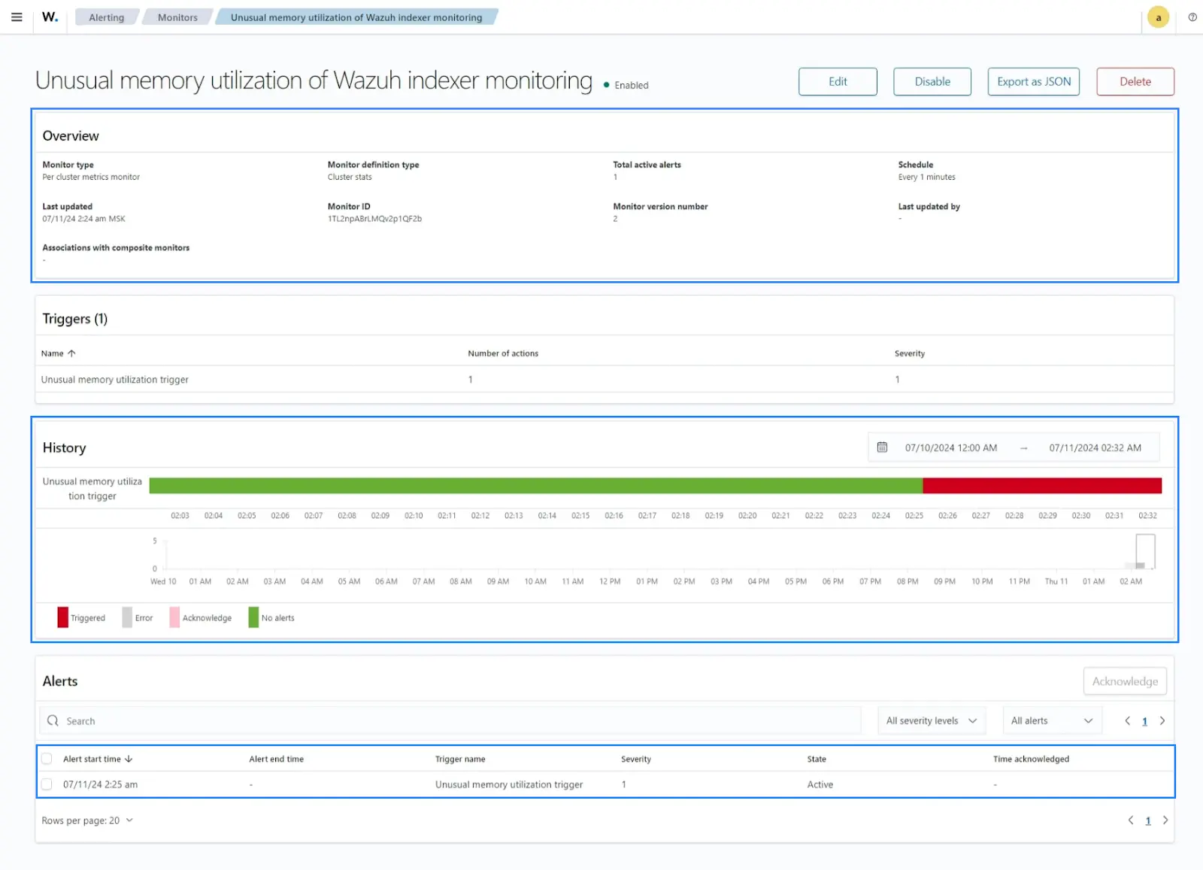Open the All alerts state dropdown

point(1052,720)
